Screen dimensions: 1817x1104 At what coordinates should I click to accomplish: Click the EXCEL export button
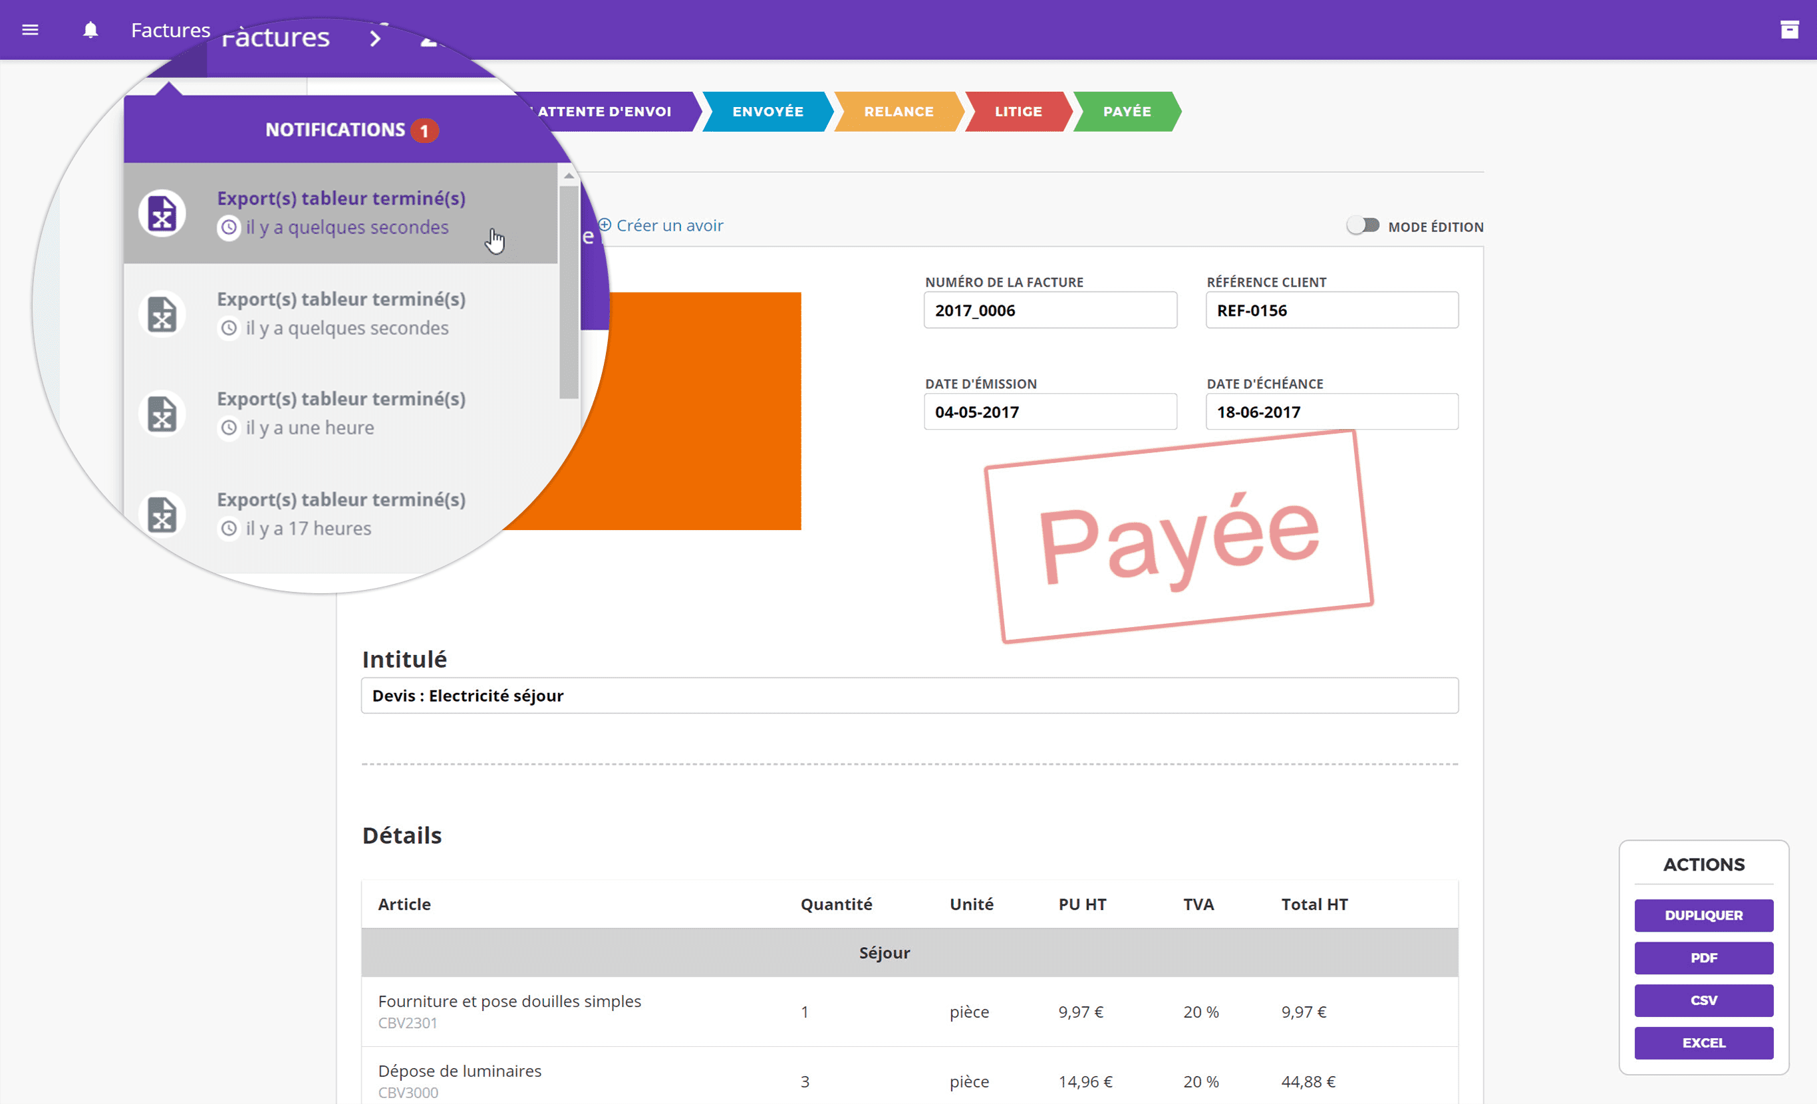(1703, 1041)
